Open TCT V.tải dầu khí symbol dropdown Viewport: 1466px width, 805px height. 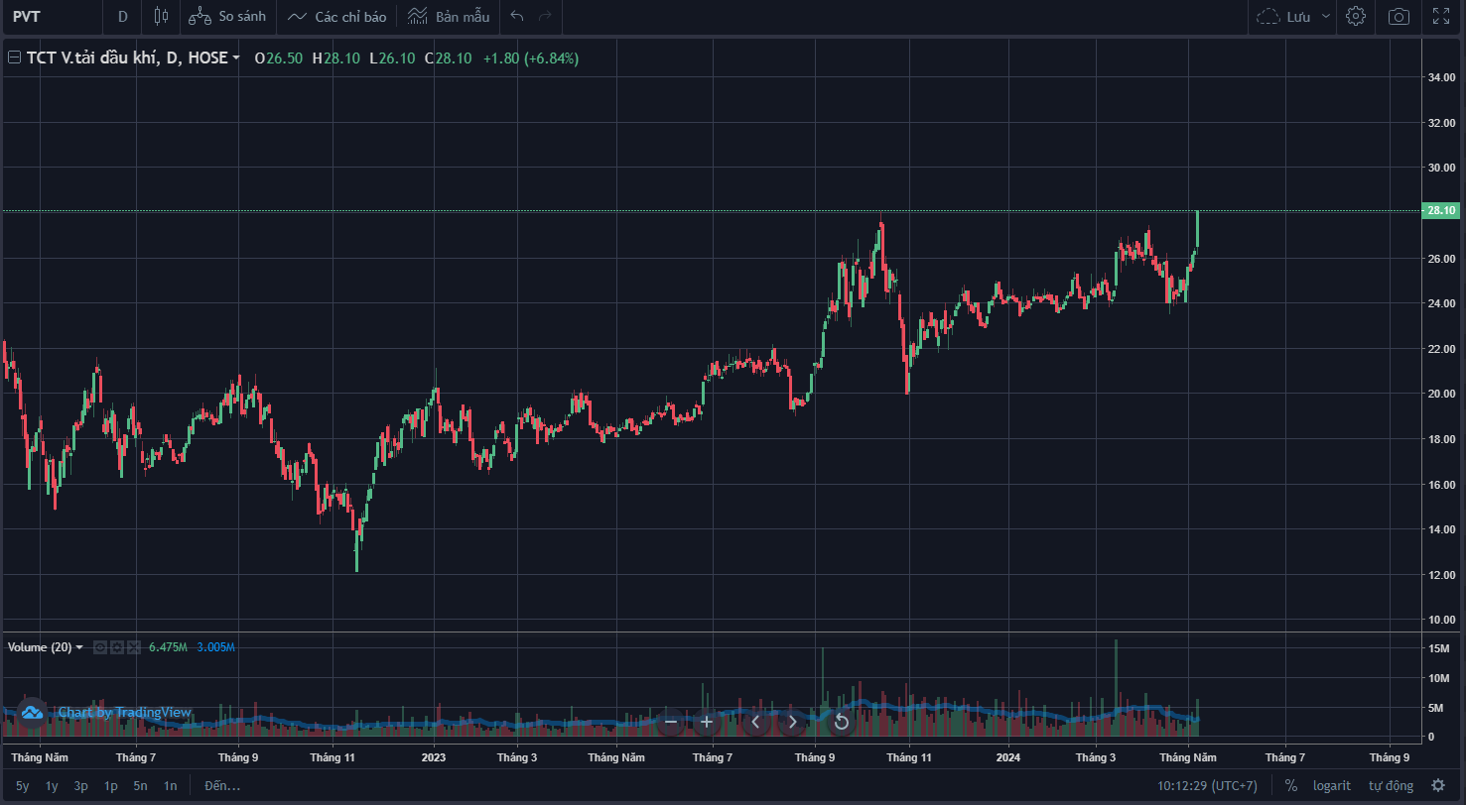coord(236,58)
